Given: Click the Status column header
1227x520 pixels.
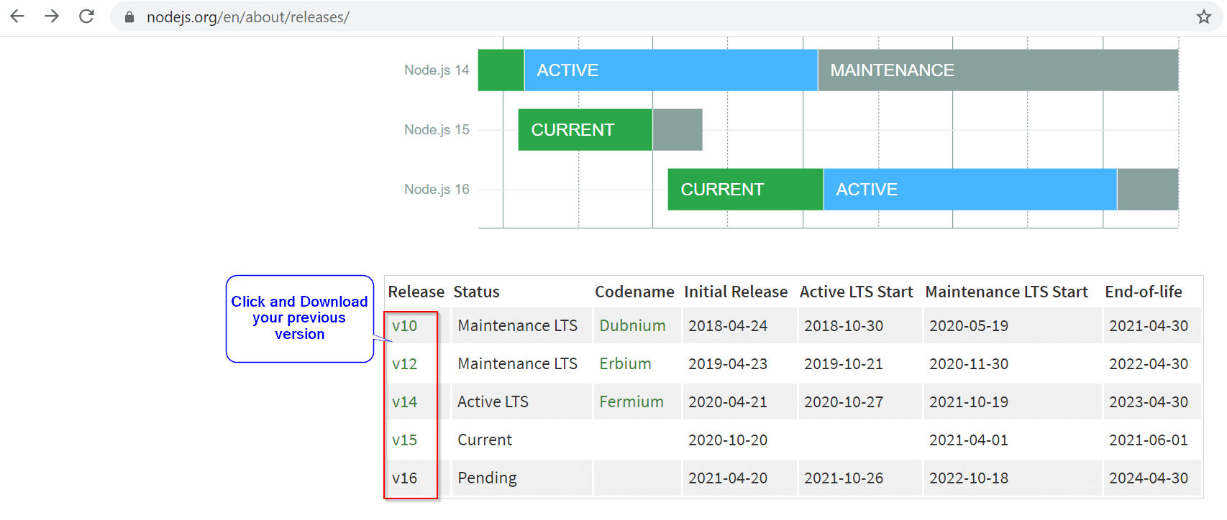Looking at the screenshot, I should pyautogui.click(x=476, y=292).
